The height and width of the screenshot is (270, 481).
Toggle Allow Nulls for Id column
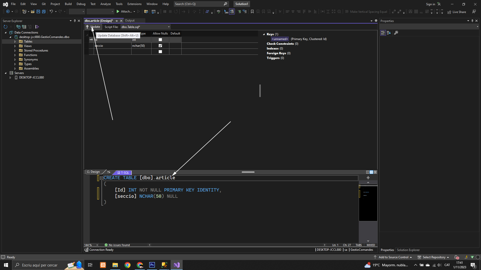pos(160,40)
